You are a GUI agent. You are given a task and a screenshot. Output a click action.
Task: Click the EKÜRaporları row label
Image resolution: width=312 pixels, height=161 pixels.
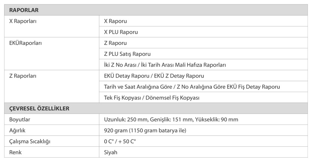tap(25, 43)
